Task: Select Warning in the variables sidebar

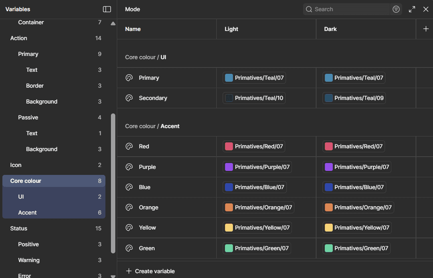Action: point(29,260)
